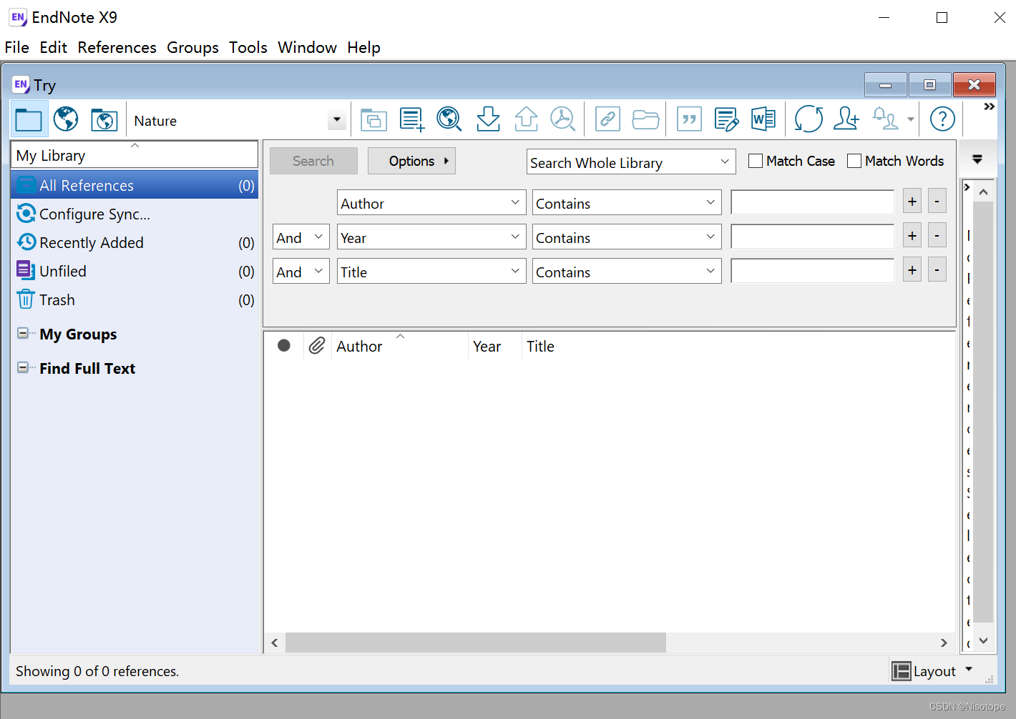Open the Edit menu

click(53, 47)
